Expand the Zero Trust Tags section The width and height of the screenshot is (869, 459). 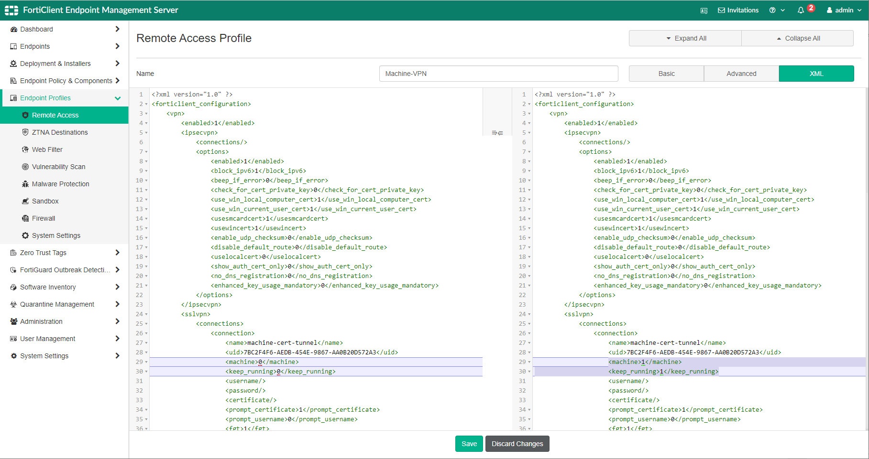[117, 253]
